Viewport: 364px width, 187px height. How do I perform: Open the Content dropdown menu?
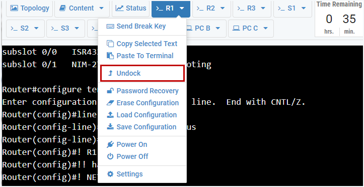click(x=82, y=9)
